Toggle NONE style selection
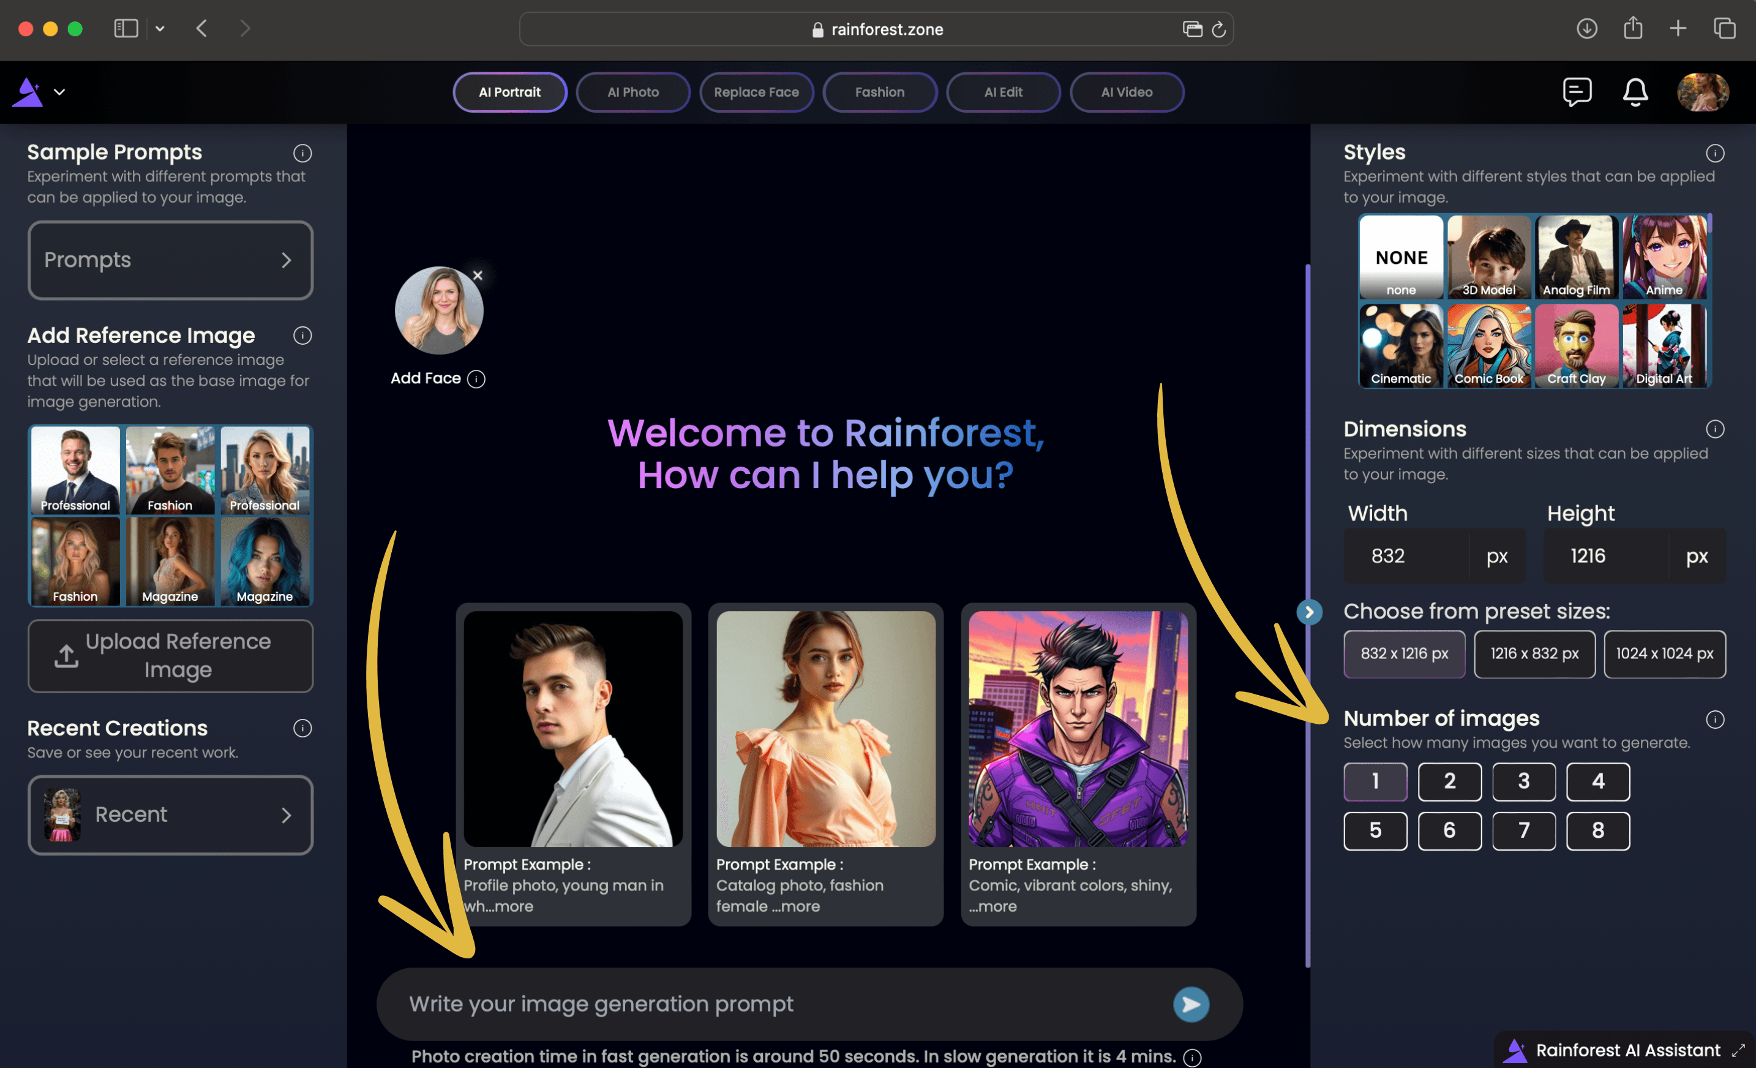The width and height of the screenshot is (1756, 1068). [1401, 257]
